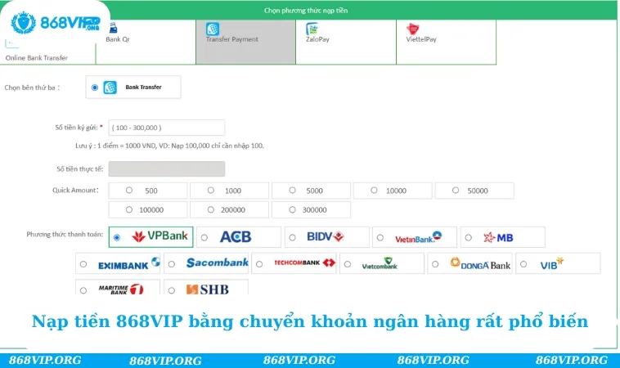The image size is (620, 368).
Task: Open the Online Bank Transfer tab
Action: 37,57
